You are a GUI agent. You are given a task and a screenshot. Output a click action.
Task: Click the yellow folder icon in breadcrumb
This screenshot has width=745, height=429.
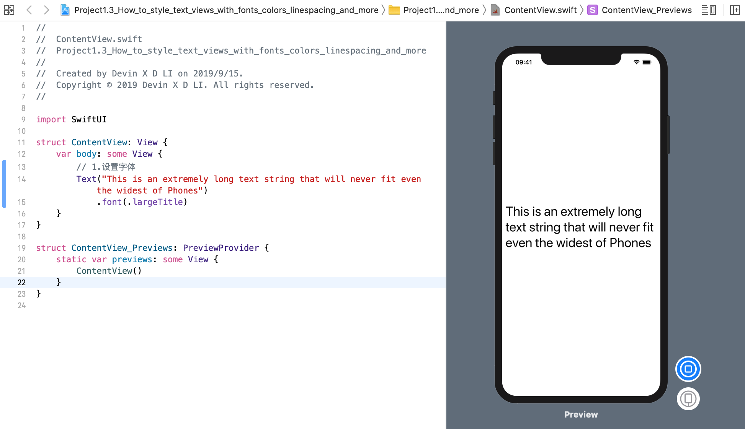pos(394,10)
